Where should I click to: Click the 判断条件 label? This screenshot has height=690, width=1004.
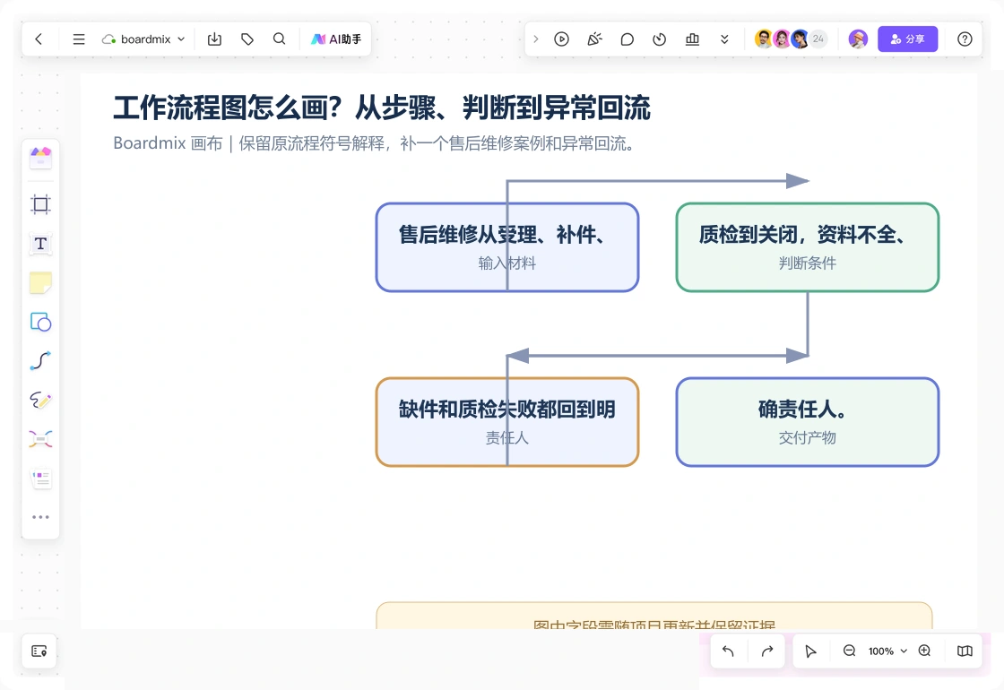pyautogui.click(x=808, y=263)
